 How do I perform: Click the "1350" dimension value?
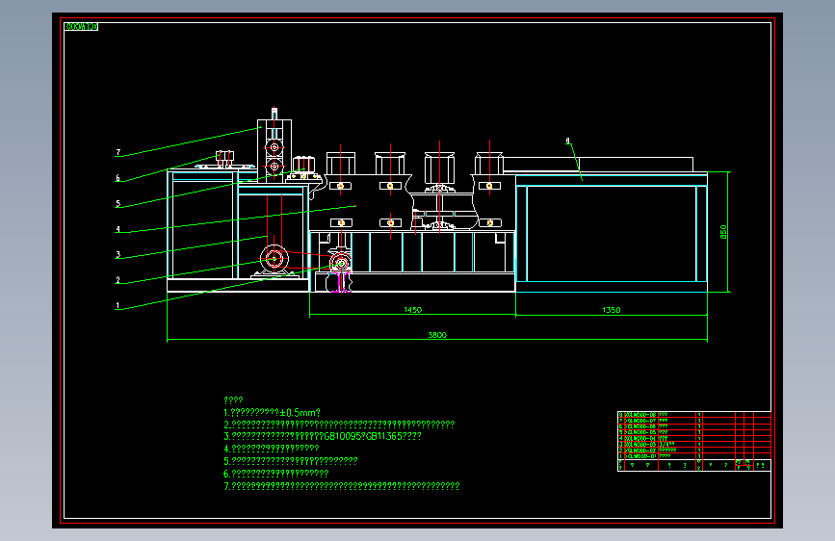click(x=612, y=310)
